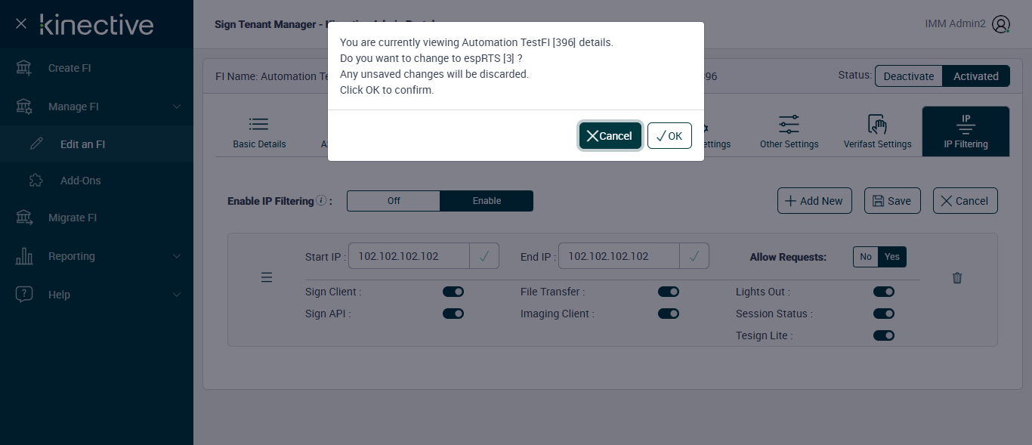
Task: Toggle the Sign Client switch
Action: tap(453, 292)
